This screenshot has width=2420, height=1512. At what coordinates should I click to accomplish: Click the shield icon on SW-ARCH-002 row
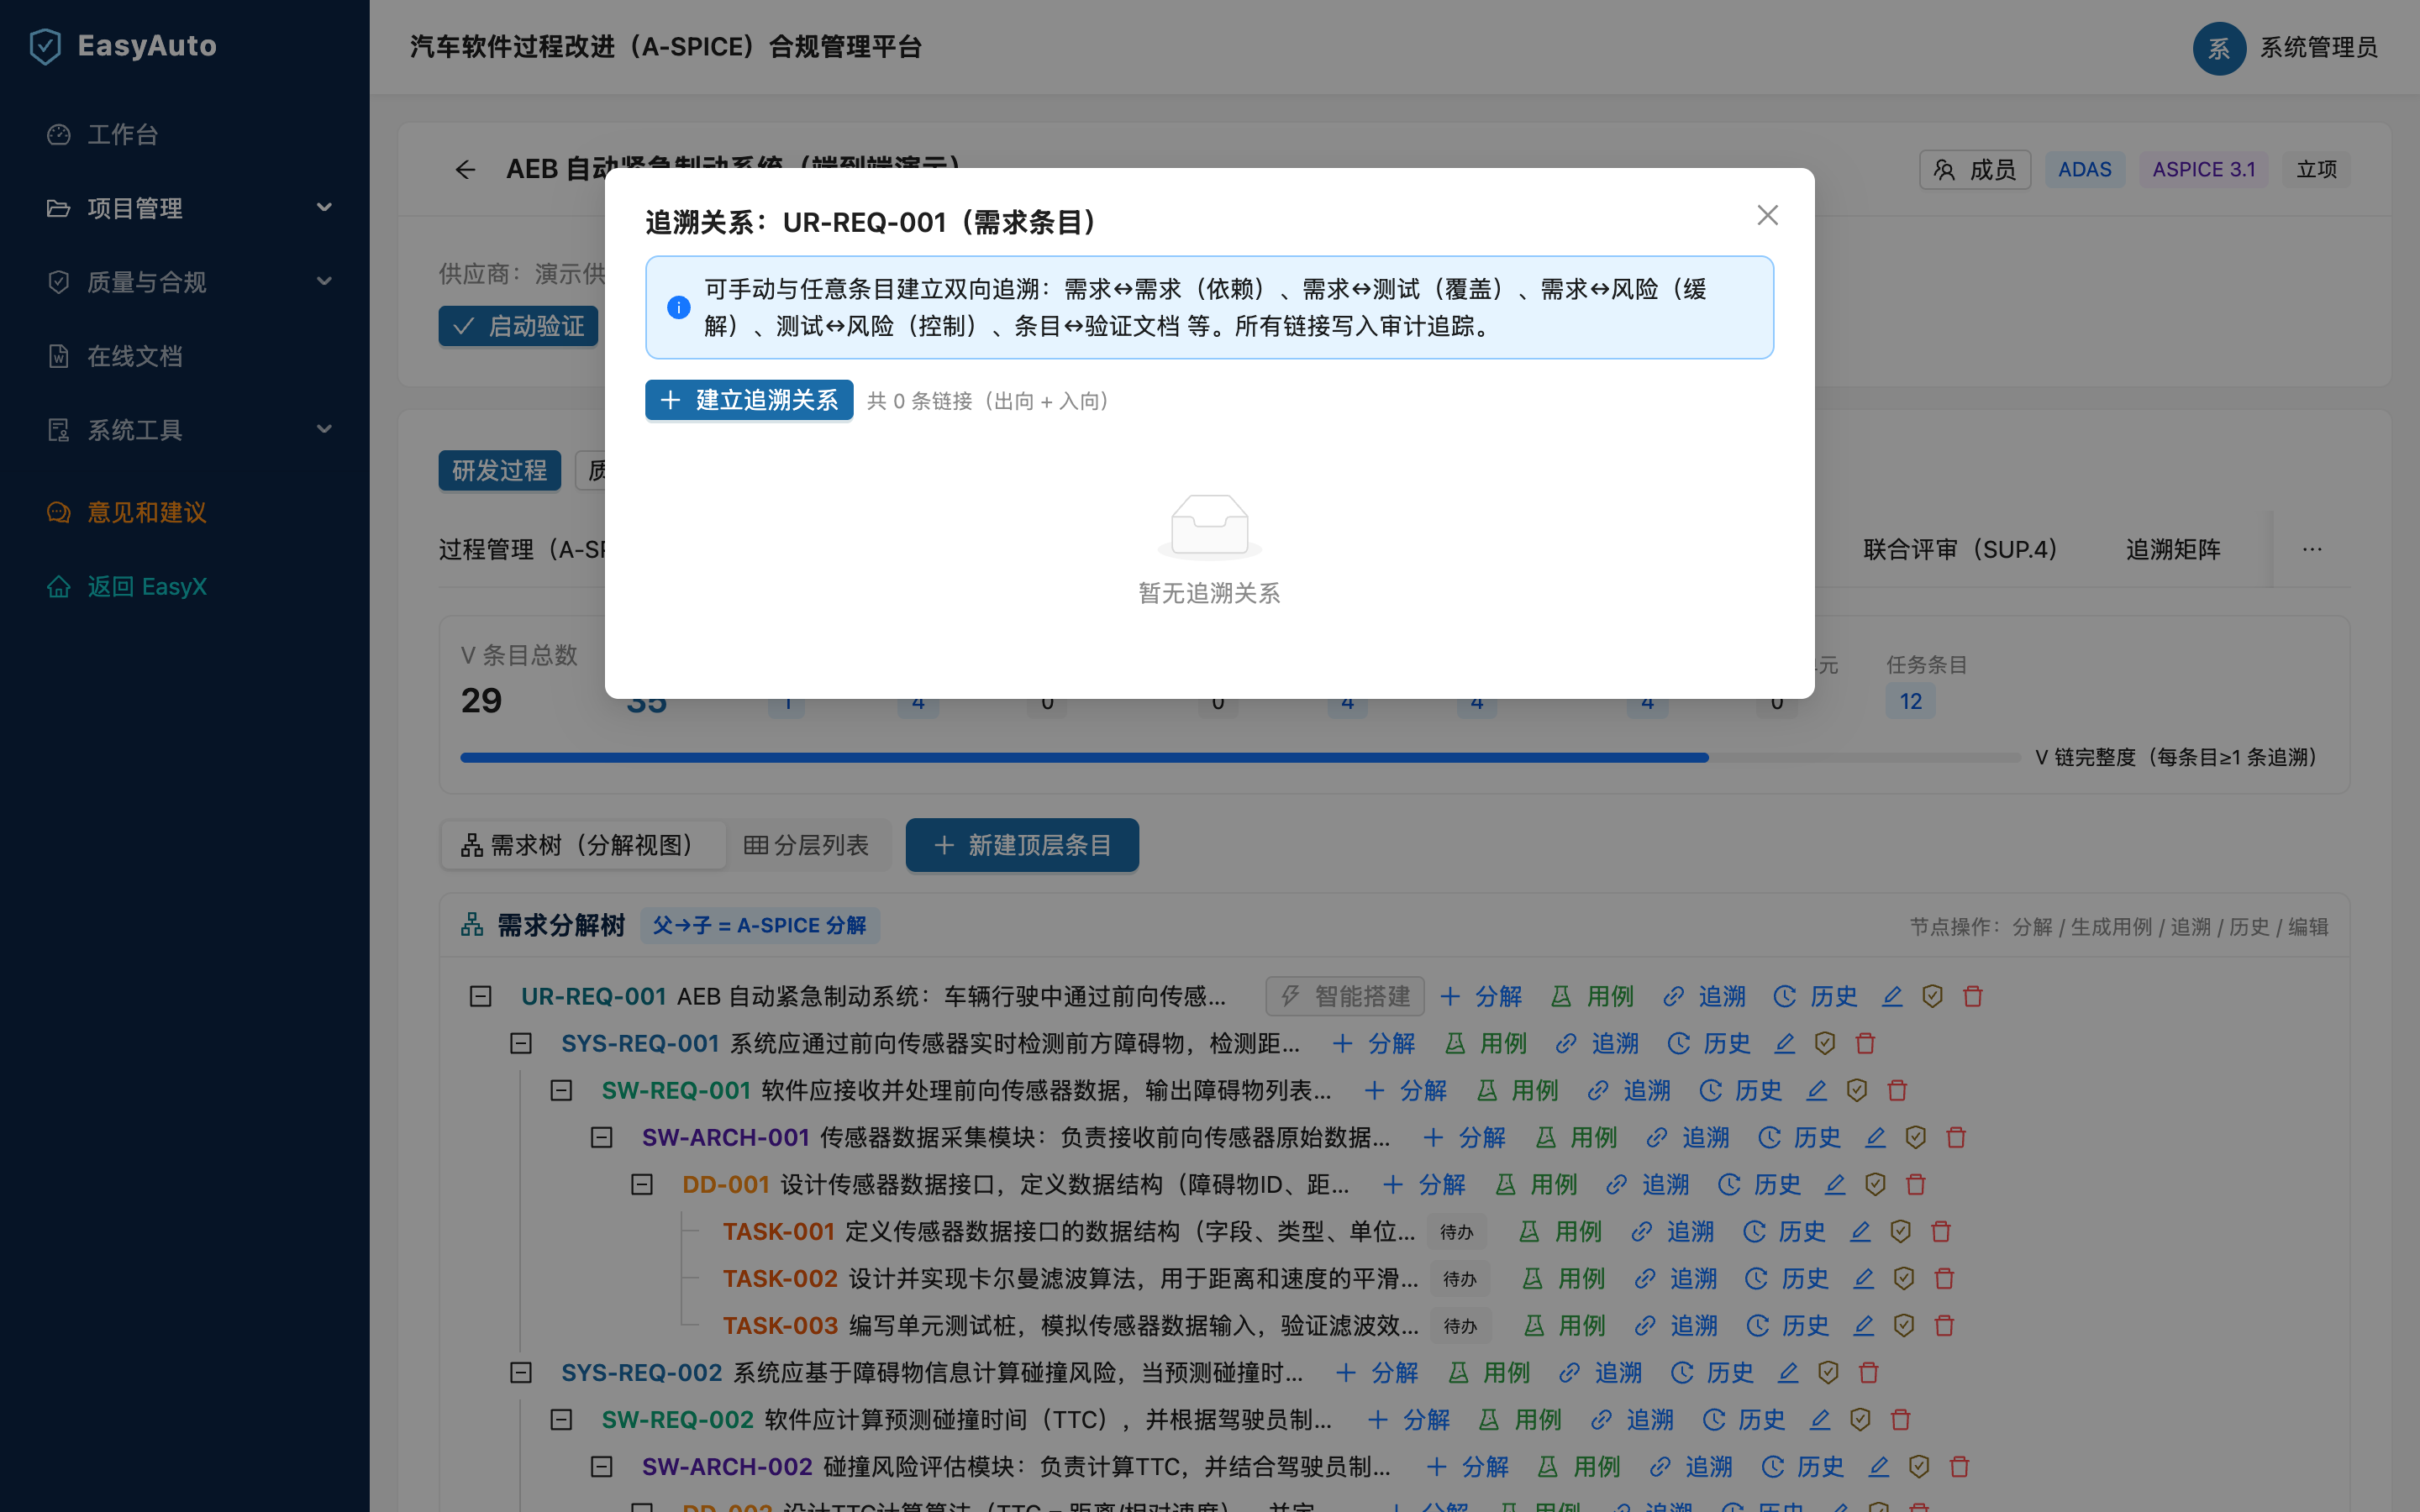[1918, 1466]
